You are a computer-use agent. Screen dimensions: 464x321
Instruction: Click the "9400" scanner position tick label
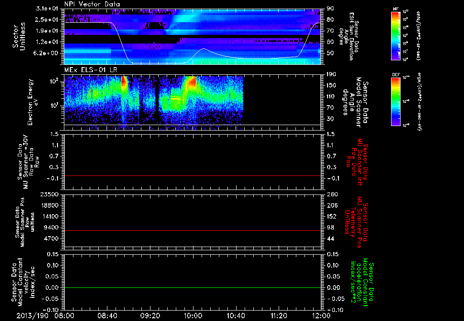(x=51, y=228)
